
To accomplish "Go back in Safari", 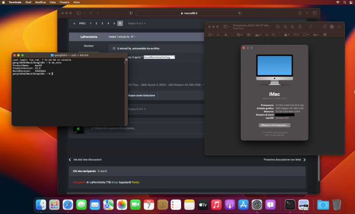I will pos(91,13).
